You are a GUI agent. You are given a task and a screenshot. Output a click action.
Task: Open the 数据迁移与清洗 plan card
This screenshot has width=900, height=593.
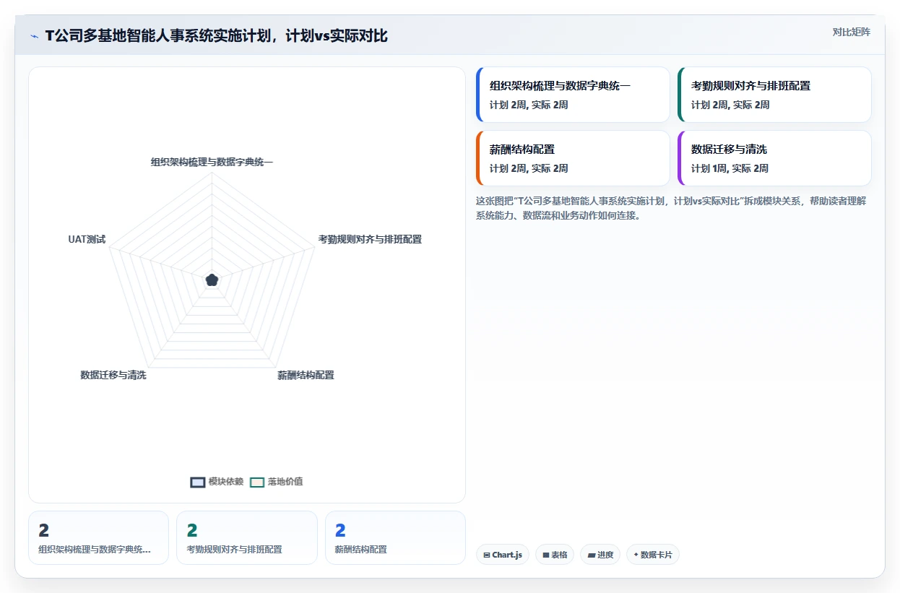(774, 158)
